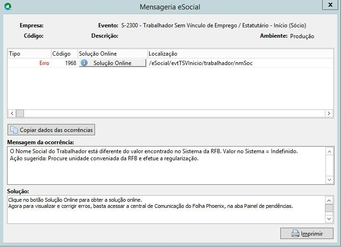Click right arrow of table horizontal scrollbar
This screenshot has height=247, width=341.
[x=329, y=113]
